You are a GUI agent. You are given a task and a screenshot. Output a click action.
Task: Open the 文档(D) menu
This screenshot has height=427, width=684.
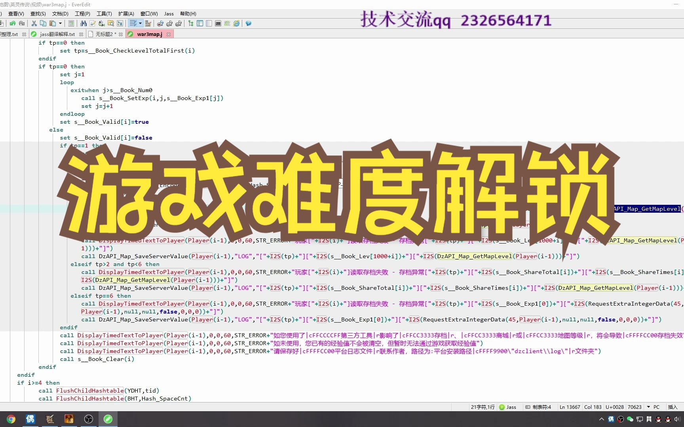(x=60, y=14)
